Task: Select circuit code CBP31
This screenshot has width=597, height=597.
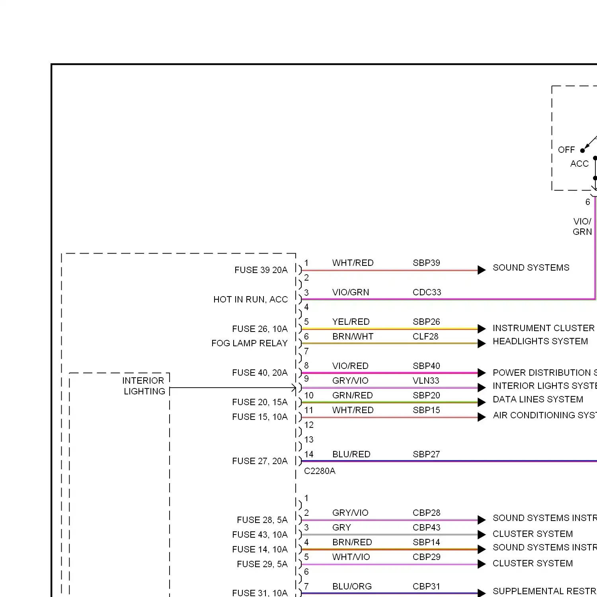Action: pos(426,586)
